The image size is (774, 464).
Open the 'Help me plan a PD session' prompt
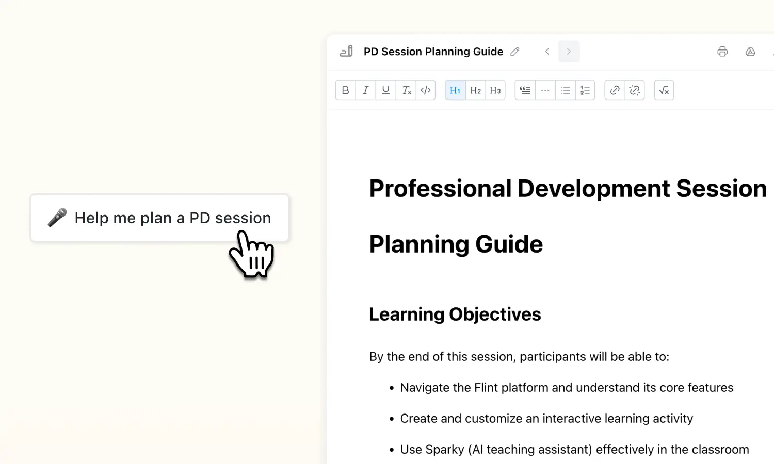click(159, 217)
